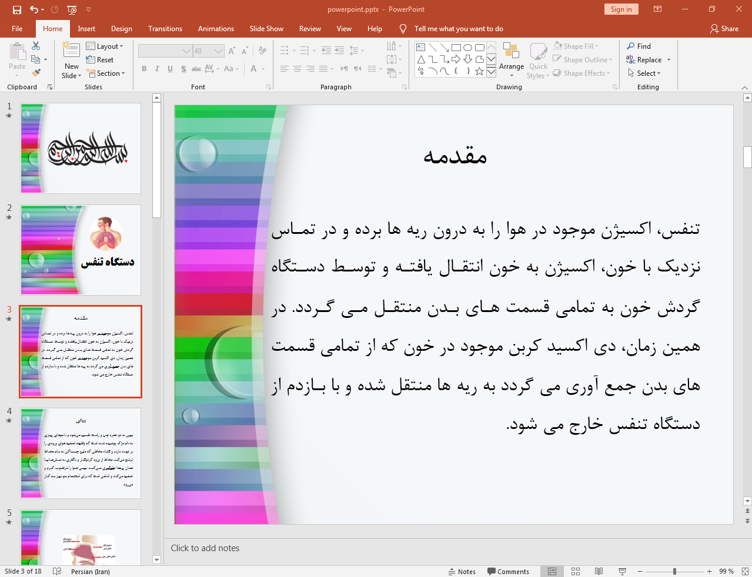Select the star shape in shapes gallery
752x577 pixels.
point(480,71)
